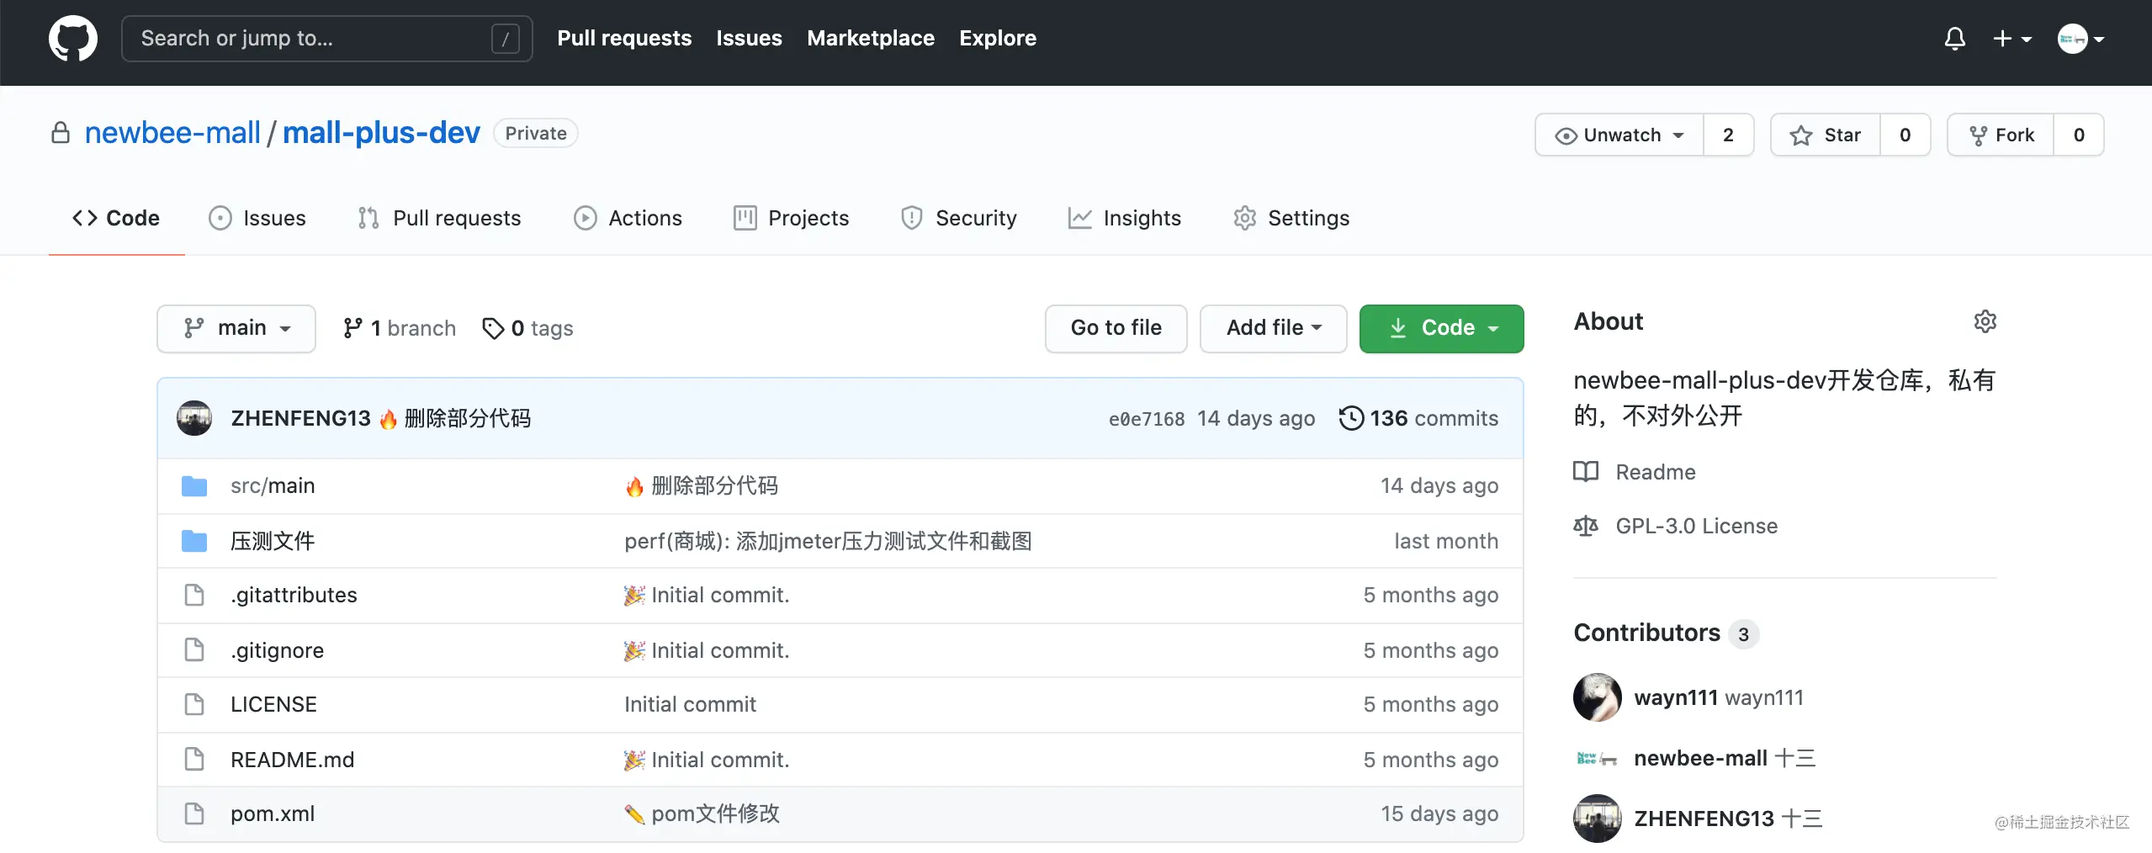
Task: Click the Go to file button
Action: coord(1116,328)
